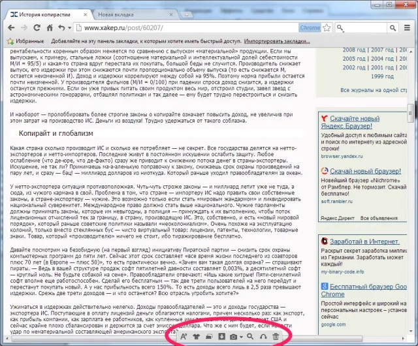This screenshot has width=418, height=346.
Task: Click the Rambler browser logo icon in the ad
Action: 325,171
